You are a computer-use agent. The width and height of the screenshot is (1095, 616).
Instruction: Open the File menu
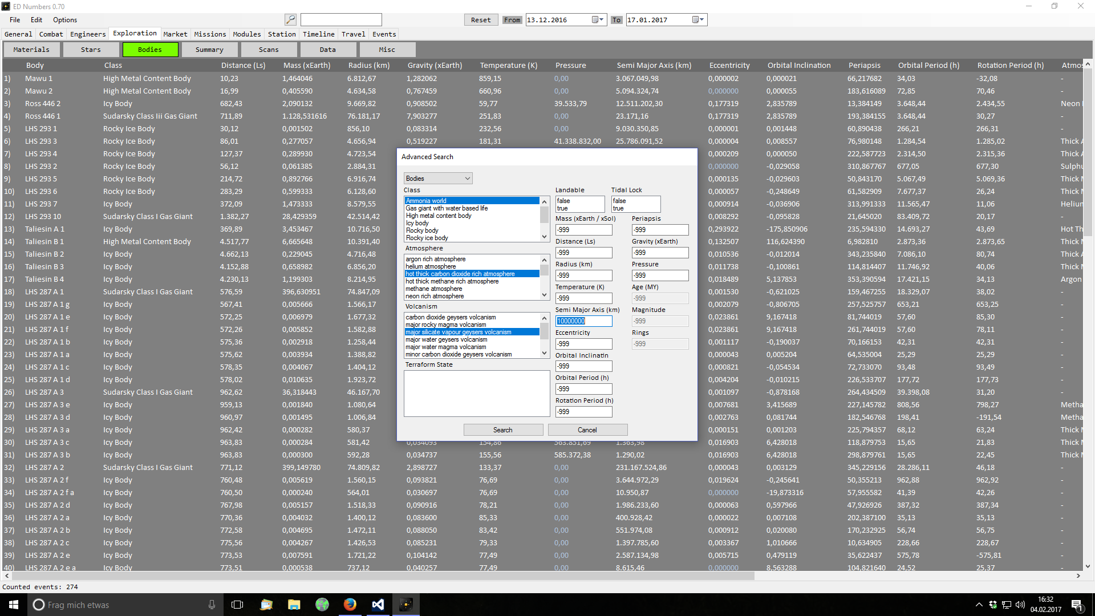(x=15, y=20)
